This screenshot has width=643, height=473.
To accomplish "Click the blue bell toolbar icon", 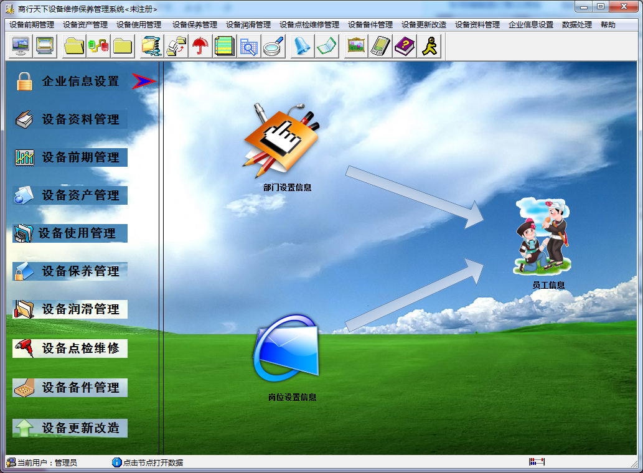I will pyautogui.click(x=303, y=46).
